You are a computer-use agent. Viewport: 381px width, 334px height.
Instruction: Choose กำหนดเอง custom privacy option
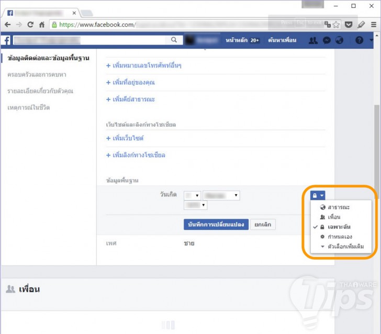point(340,237)
